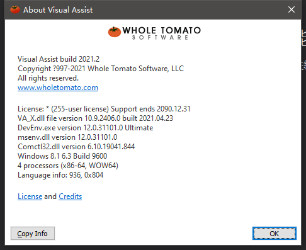Viewport: 306px width, 250px height.
Task: Click the DevEnv.exe version Ultimate line
Action: coord(86,128)
